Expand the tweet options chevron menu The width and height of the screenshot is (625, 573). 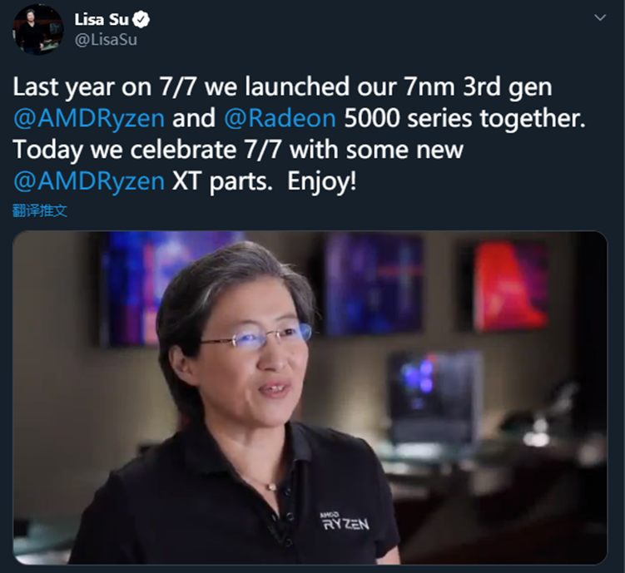click(600, 17)
